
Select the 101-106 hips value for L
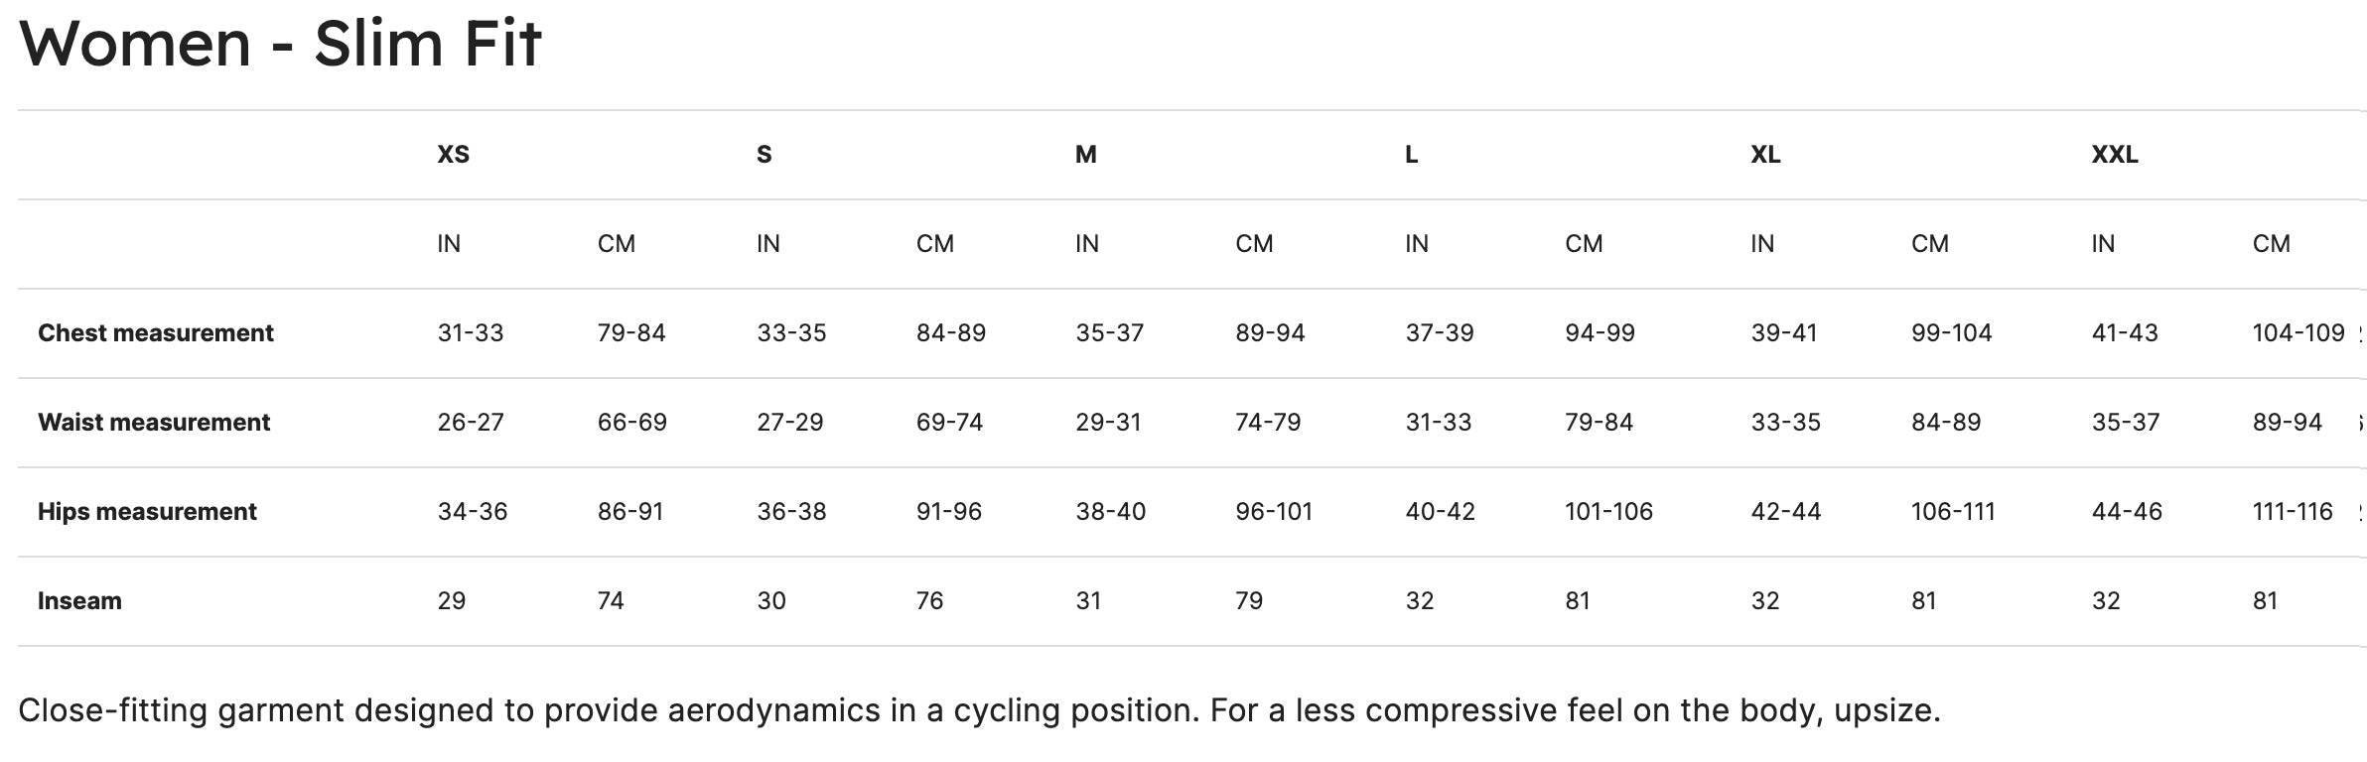click(1608, 512)
